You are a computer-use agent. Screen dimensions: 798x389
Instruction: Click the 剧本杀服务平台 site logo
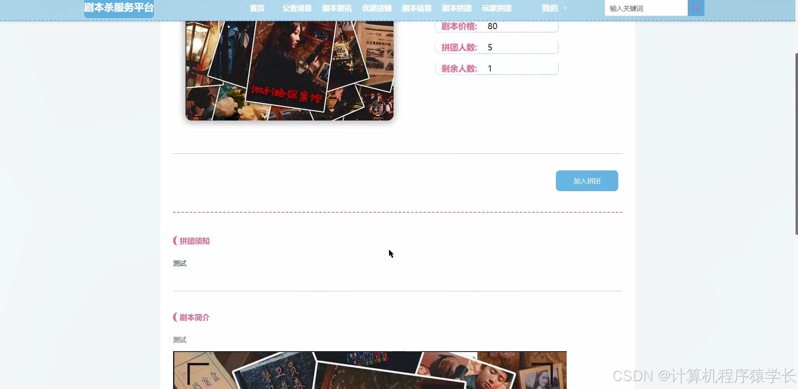tap(119, 8)
